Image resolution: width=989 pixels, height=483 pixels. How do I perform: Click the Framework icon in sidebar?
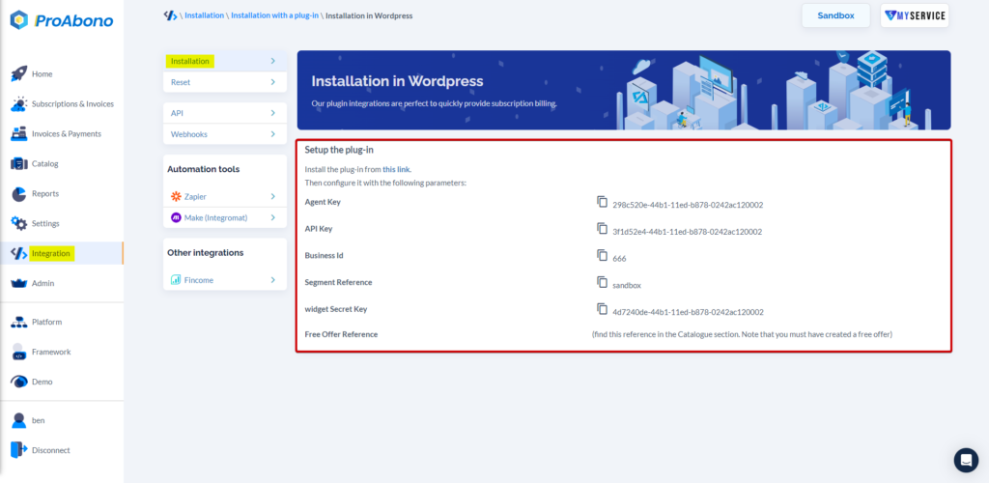pyautogui.click(x=19, y=352)
